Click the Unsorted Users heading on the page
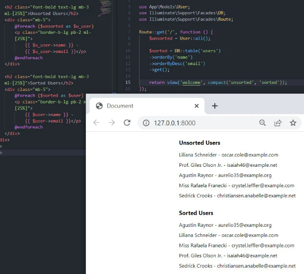 click(199, 143)
